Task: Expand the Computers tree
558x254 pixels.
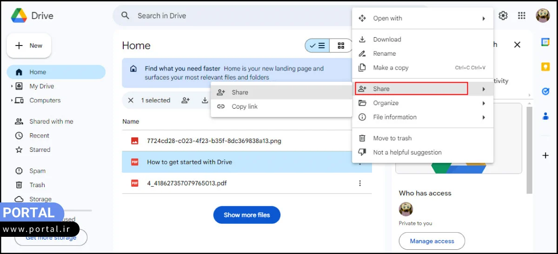Action: [12, 100]
